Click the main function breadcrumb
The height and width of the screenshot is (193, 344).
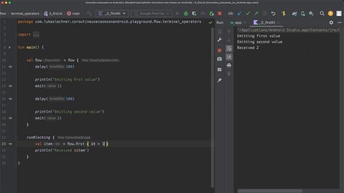[74, 13]
